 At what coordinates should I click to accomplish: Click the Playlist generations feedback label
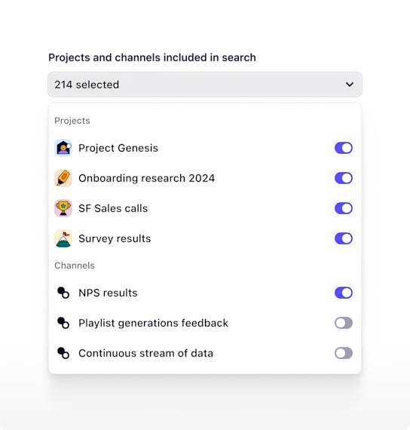click(x=153, y=323)
